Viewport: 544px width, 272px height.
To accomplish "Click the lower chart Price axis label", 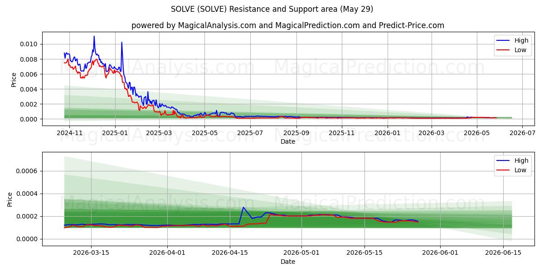I will pyautogui.click(x=10, y=199).
